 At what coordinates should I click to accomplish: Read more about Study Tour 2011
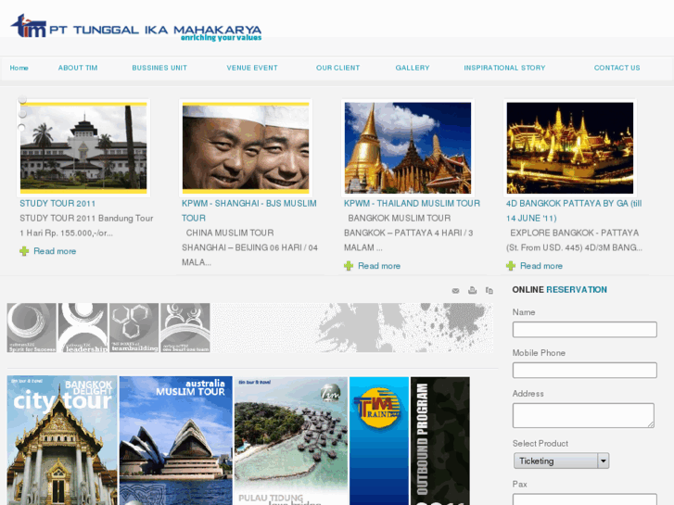(x=55, y=251)
